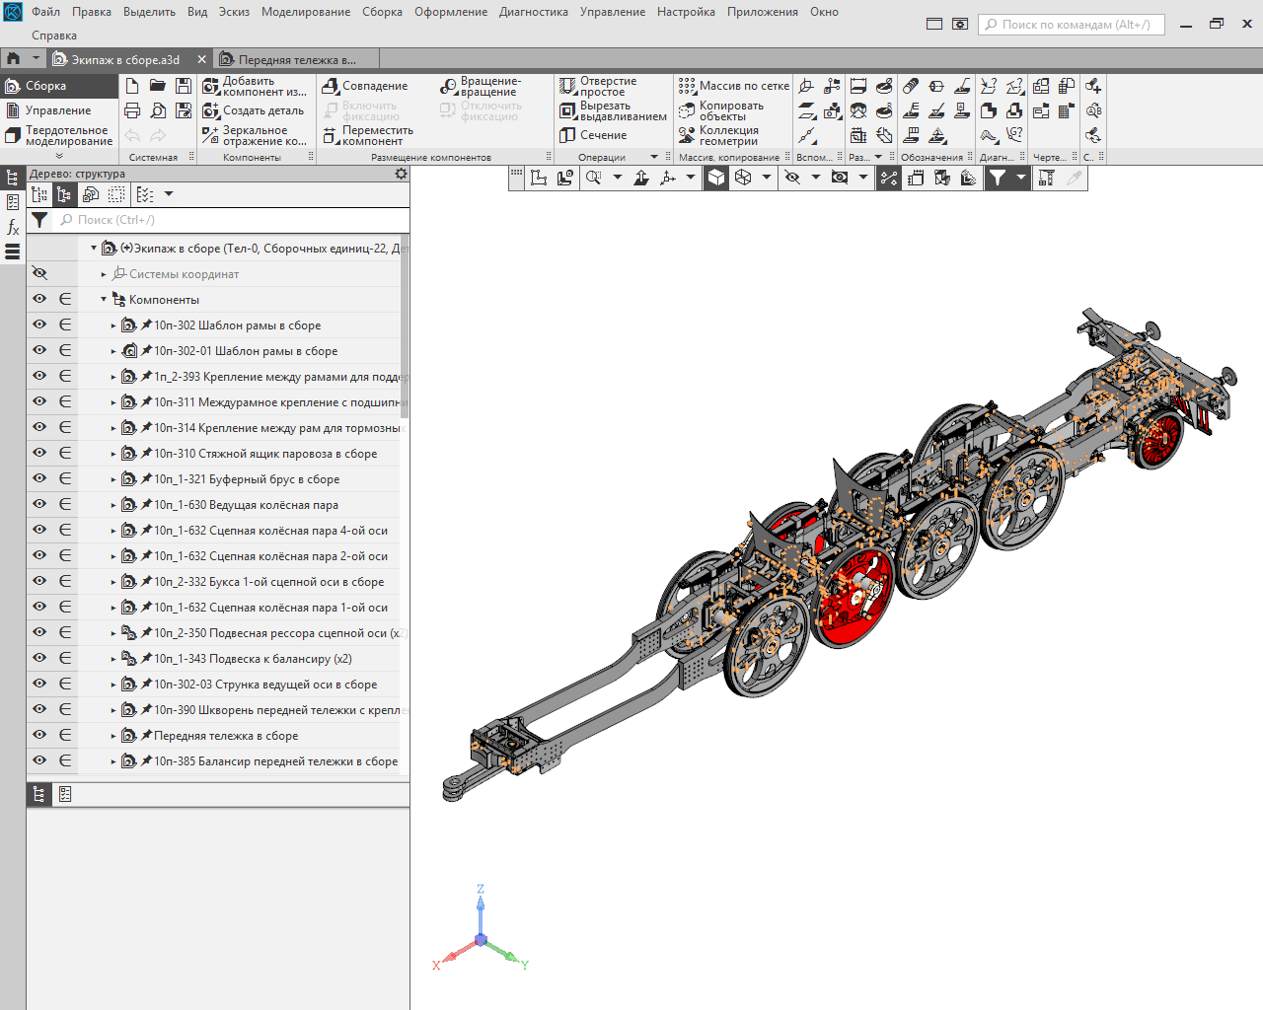Click Массив по сетке
Image resolution: width=1263 pixels, height=1010 pixels.
[x=734, y=86]
